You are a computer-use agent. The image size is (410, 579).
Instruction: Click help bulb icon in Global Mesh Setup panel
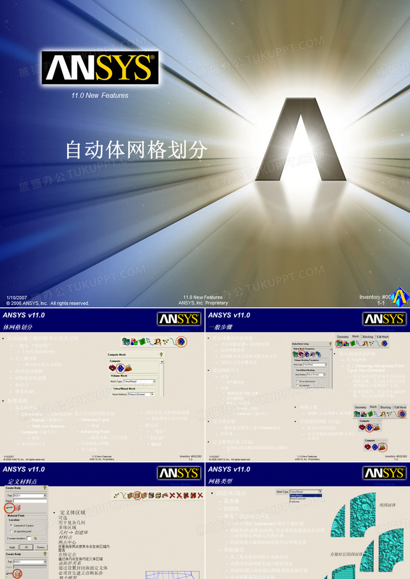[330, 344]
